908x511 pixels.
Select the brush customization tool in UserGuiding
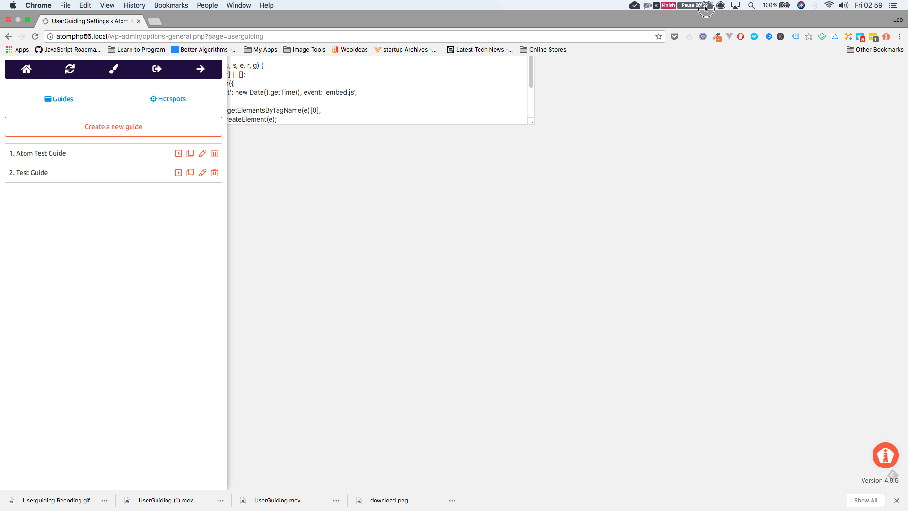pyautogui.click(x=113, y=69)
